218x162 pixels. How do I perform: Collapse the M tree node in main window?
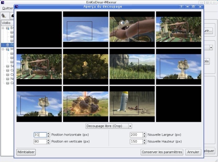[x=3, y=49]
